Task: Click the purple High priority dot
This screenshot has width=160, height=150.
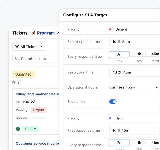Action: (x=110, y=118)
